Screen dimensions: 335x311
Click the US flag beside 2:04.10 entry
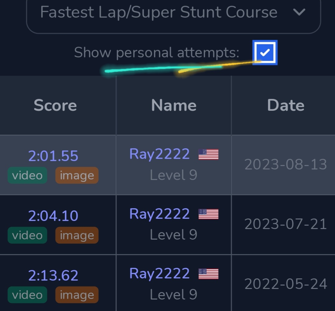209,214
